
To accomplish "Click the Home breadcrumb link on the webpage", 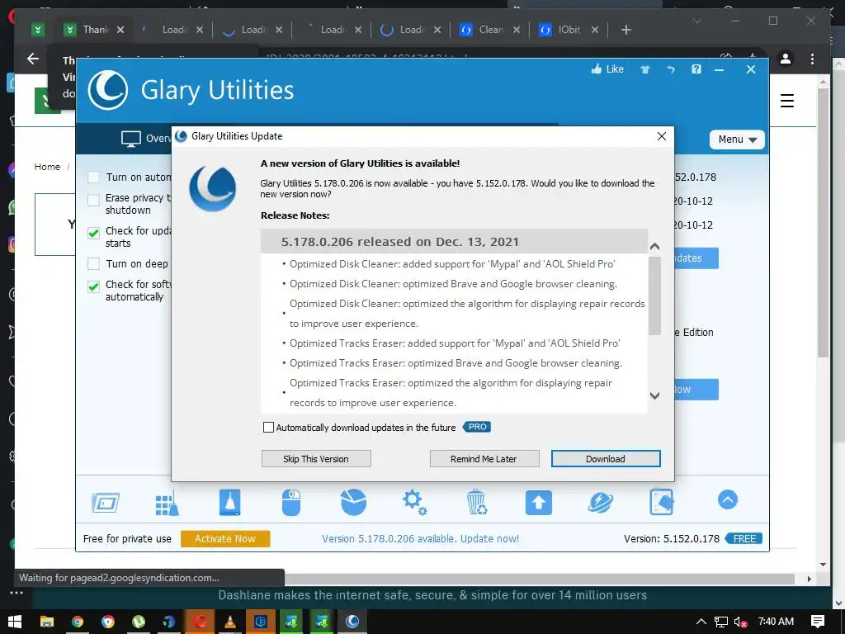I will tap(47, 167).
